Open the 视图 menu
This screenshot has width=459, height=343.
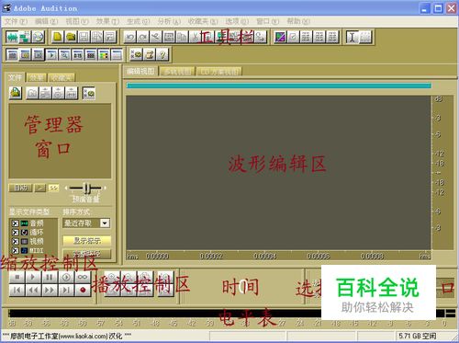point(77,21)
